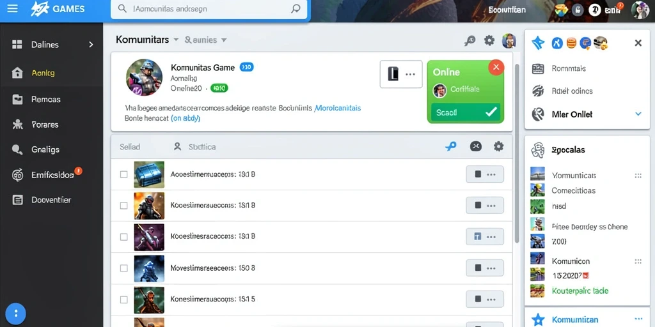Open Pitee Deordey ss Ohene entry
655x327 pixels.
(x=589, y=227)
